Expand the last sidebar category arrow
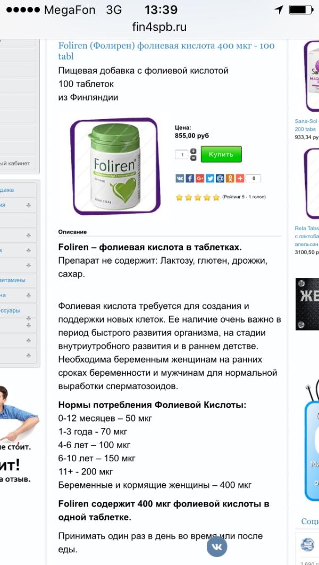The width and height of the screenshot is (319, 565). click(x=29, y=355)
